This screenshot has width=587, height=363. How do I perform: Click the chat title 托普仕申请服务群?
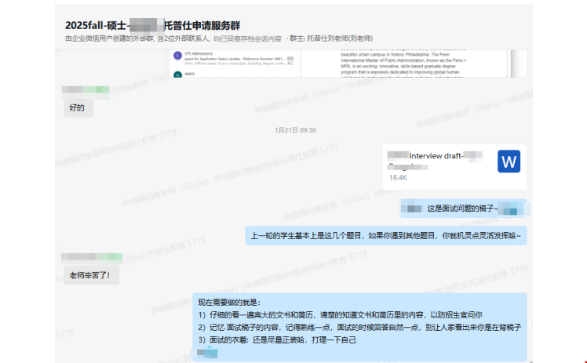202,25
